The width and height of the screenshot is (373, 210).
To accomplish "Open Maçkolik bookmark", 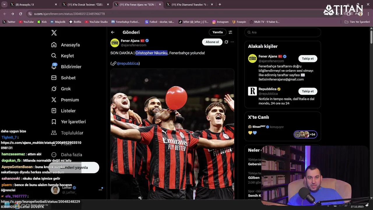I will point(58,22).
